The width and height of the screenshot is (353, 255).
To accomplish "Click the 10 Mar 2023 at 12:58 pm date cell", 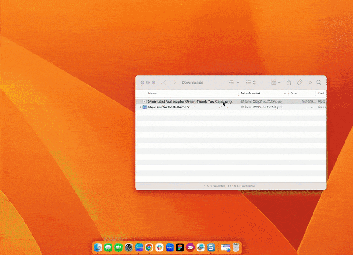I will (x=261, y=107).
